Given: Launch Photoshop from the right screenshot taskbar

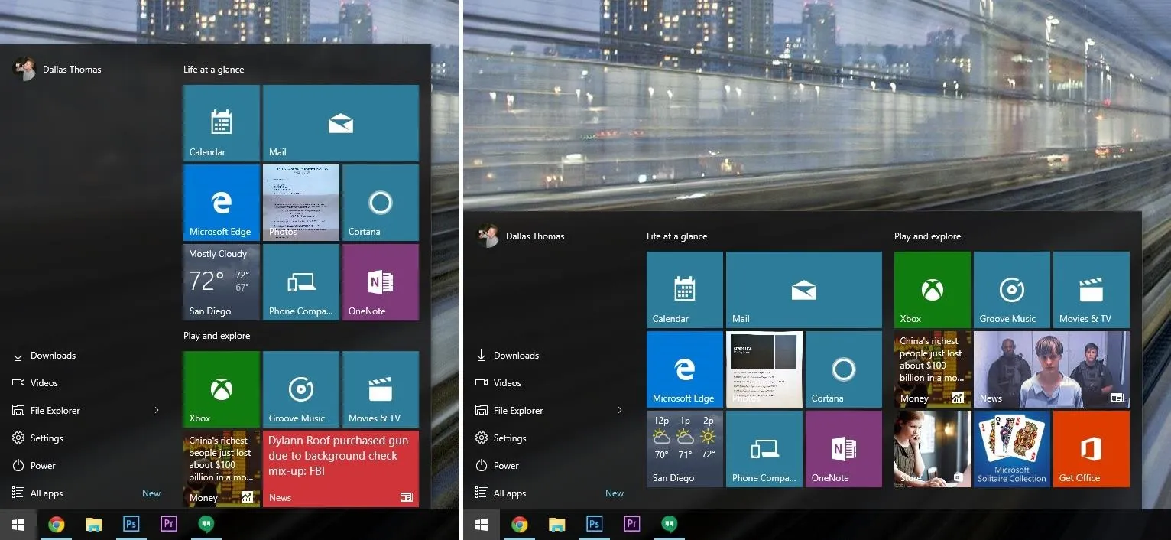Looking at the screenshot, I should (595, 525).
